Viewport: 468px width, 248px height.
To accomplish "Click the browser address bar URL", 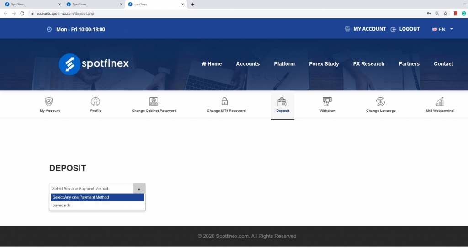I will 65,13.
